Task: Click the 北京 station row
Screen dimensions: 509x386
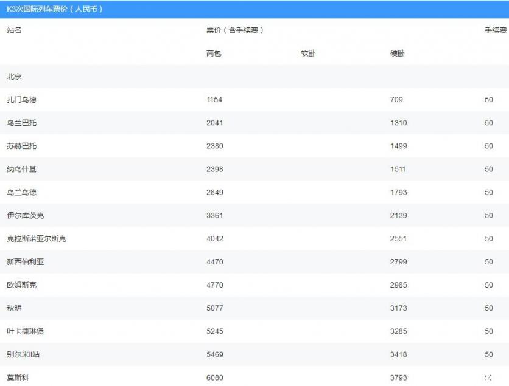Action: [254, 77]
